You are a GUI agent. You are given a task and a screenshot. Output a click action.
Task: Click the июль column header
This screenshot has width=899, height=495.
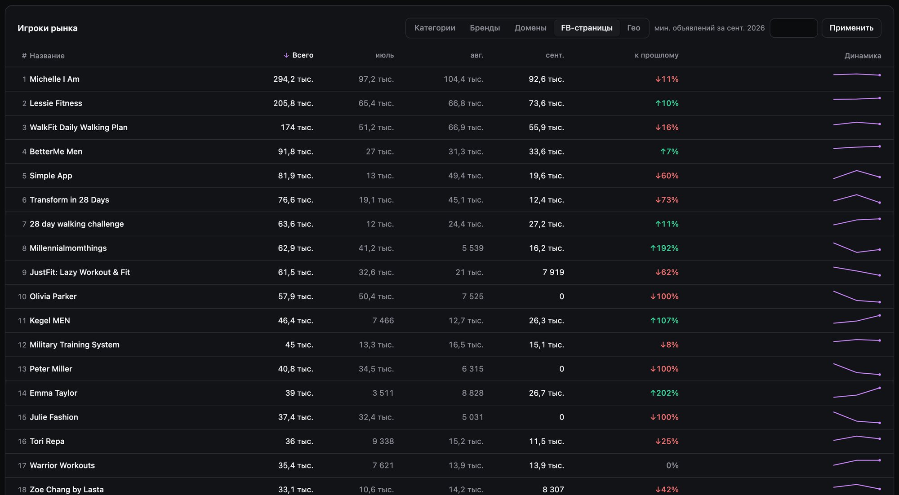(385, 55)
